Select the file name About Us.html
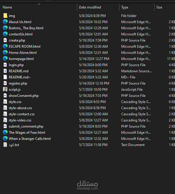Screen dimensions: 175x194 (20, 22)
